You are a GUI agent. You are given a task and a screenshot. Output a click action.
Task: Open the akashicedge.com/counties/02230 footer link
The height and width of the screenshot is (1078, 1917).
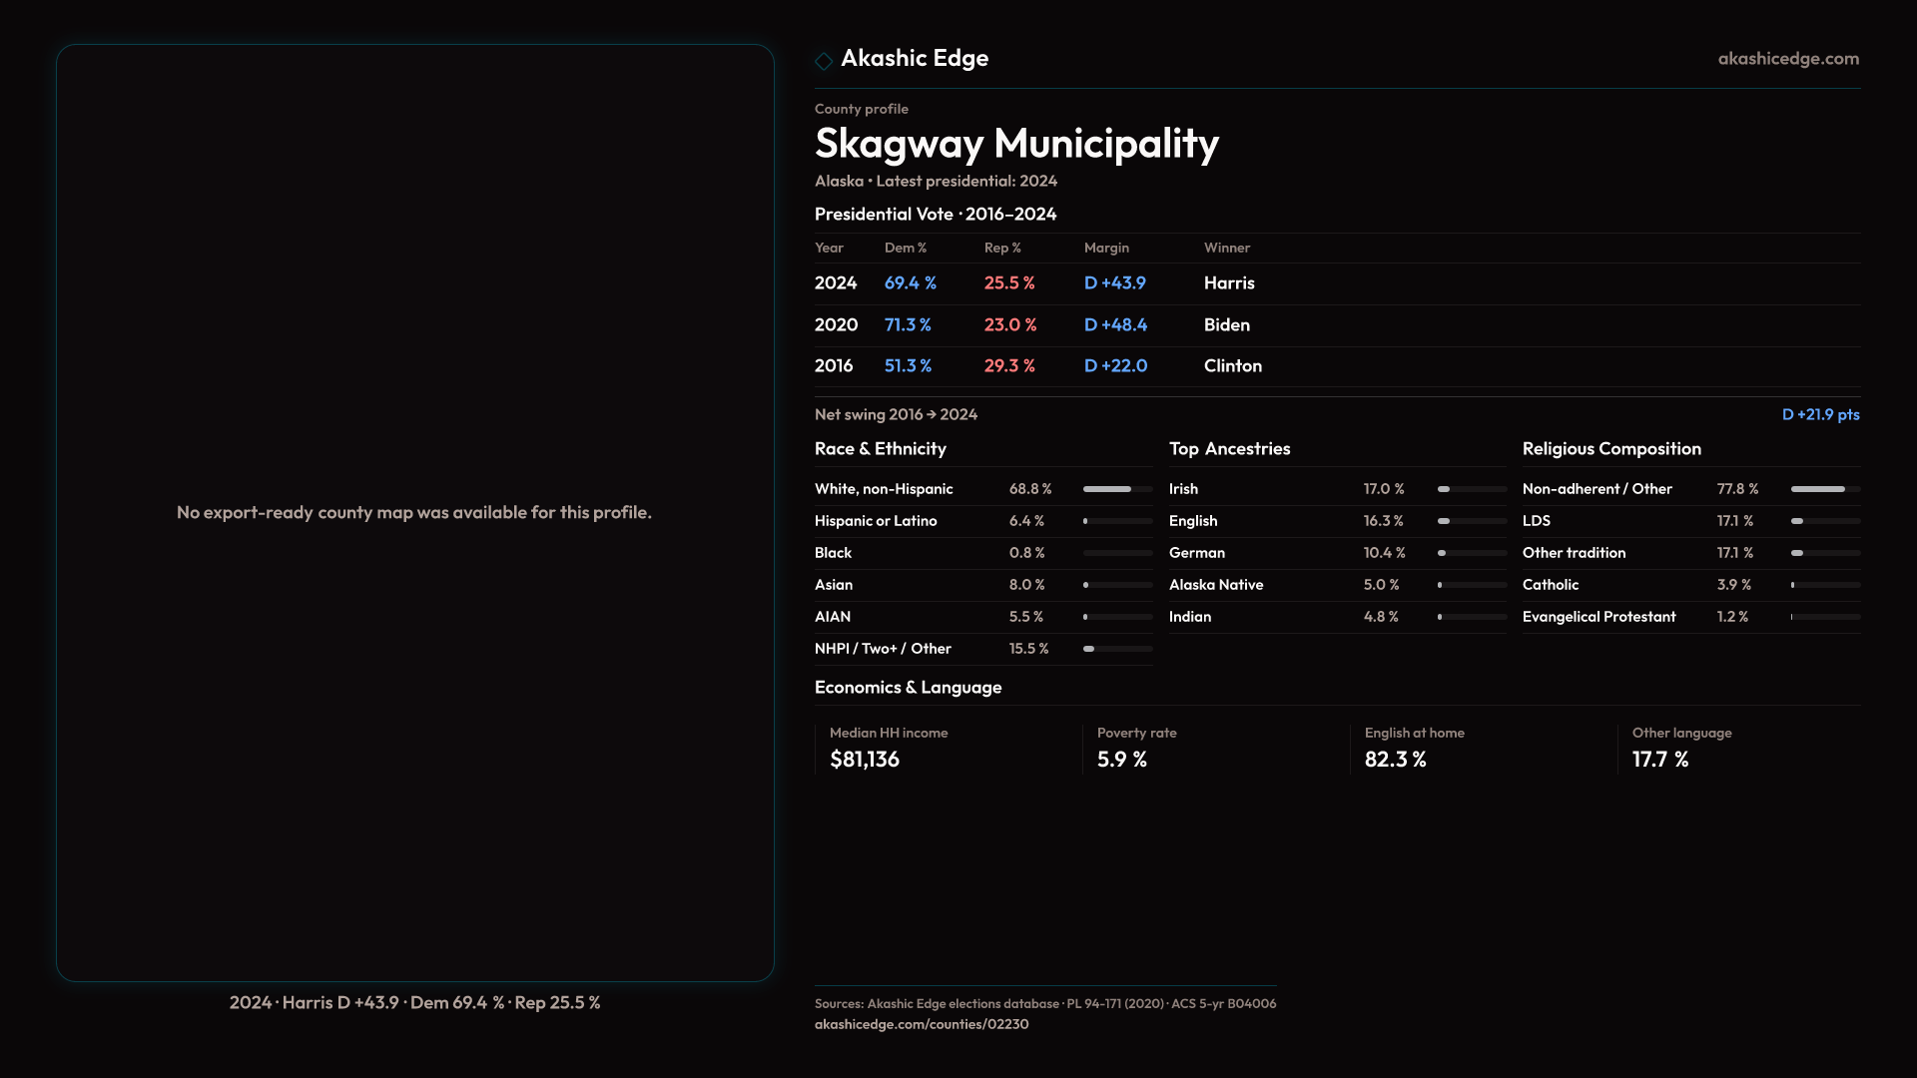coord(921,1024)
